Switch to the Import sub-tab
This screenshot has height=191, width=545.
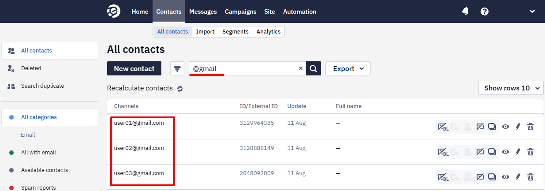pos(205,32)
